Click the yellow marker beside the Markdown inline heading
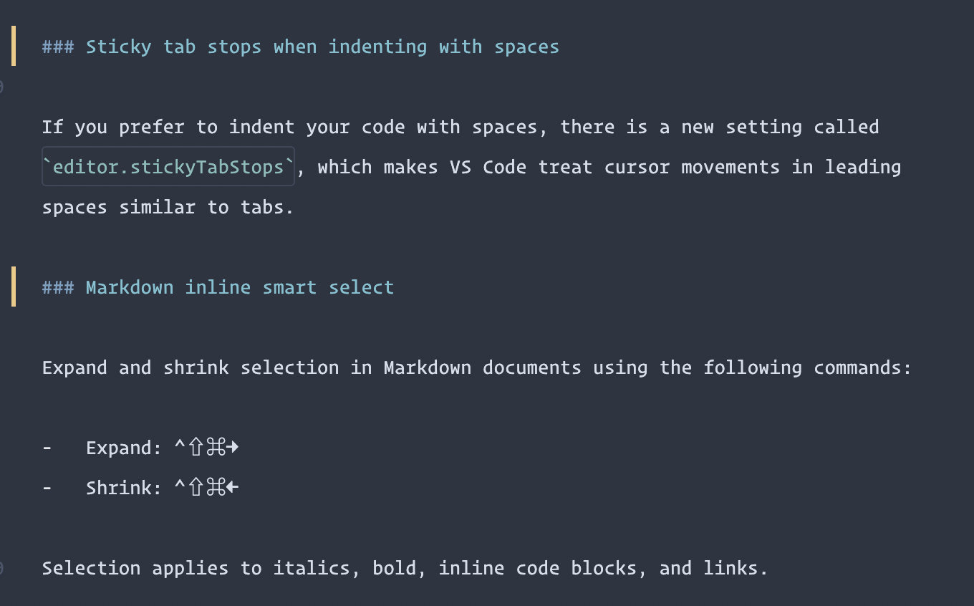The height and width of the screenshot is (606, 974). pyautogui.click(x=14, y=287)
